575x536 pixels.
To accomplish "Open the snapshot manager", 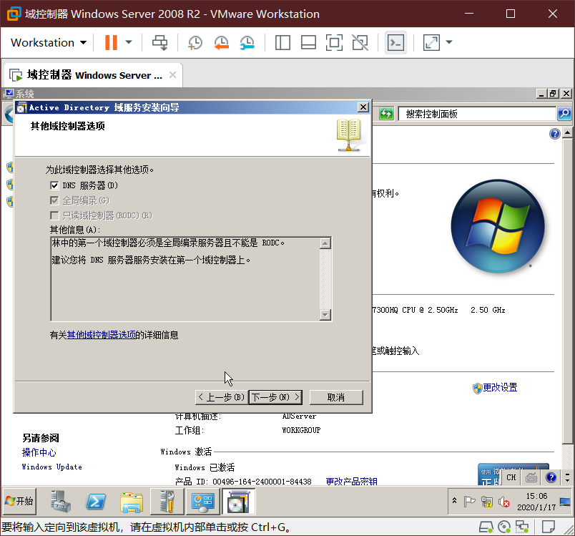I will coord(247,42).
